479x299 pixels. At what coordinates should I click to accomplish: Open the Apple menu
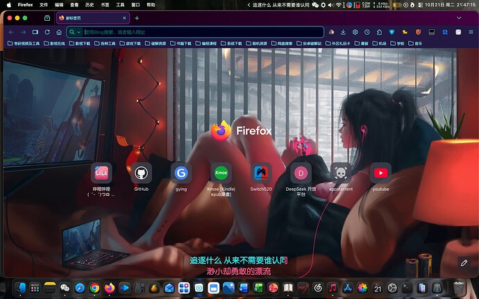click(x=9, y=5)
